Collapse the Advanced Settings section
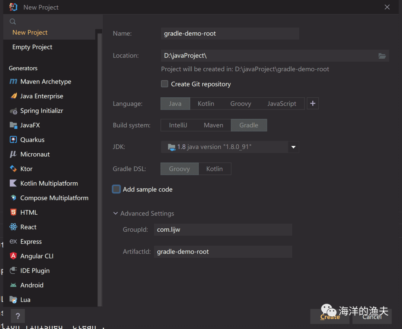Screen dimensions: 402x329 [115, 214]
